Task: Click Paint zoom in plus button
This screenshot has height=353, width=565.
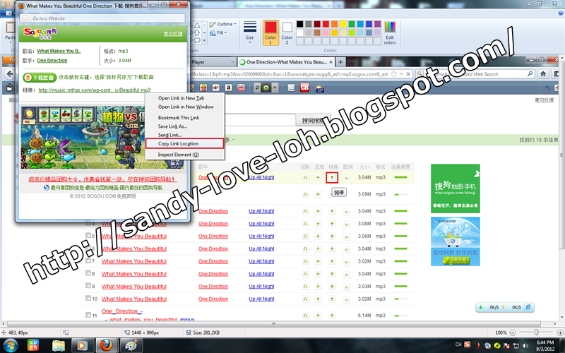Action: click(560, 333)
